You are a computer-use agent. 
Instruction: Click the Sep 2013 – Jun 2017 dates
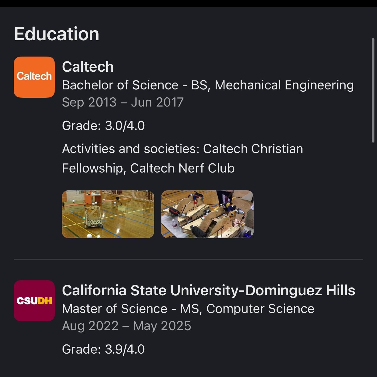click(123, 102)
